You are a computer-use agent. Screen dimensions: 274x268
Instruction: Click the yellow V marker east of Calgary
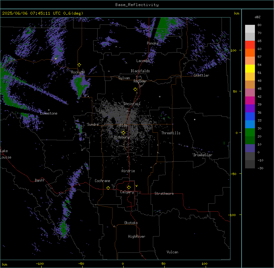(136, 186)
